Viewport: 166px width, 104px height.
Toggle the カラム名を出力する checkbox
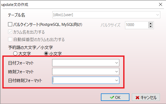(10, 32)
